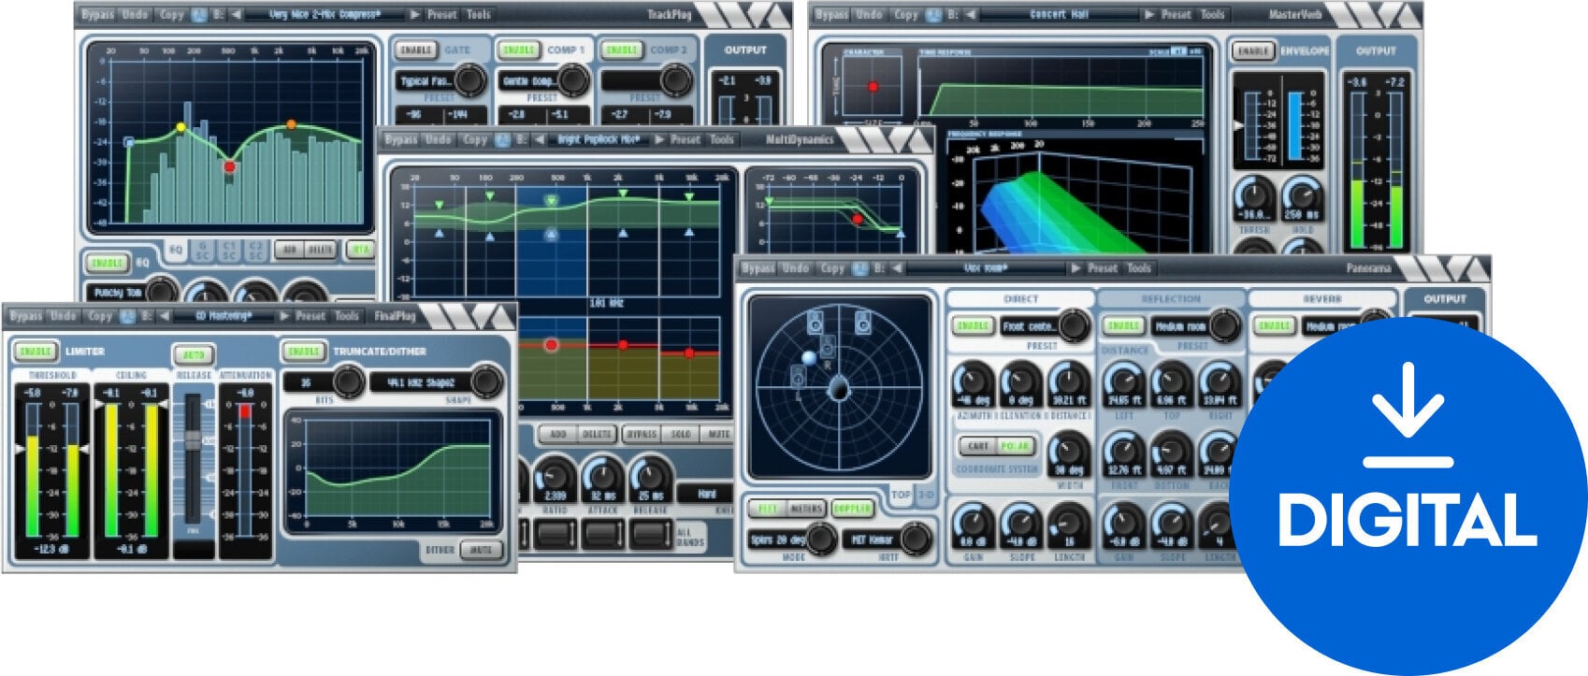Click Undo in the TrackPlug toolbar
The width and height of the screenshot is (1588, 676).
[136, 15]
